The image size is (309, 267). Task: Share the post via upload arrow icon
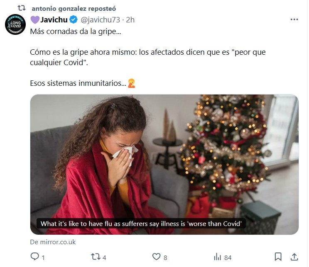294,257
